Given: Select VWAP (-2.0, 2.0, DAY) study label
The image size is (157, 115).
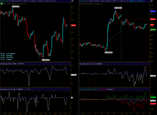Looking at the screenshot, I should point(136,1).
